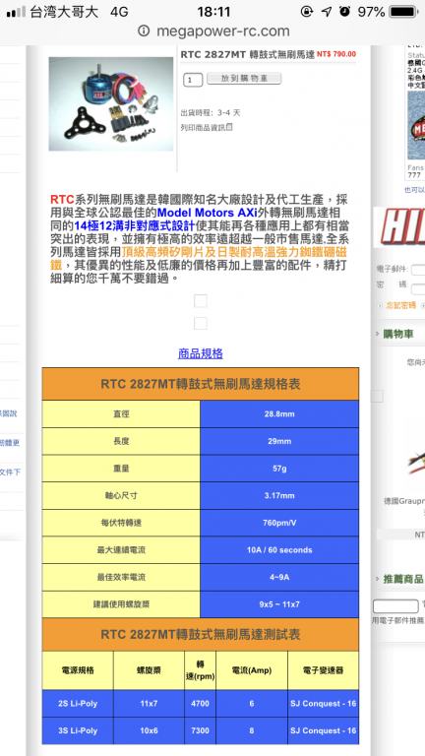This screenshot has height=756, width=425.
Task: Click the 10A / 60 seconds cell
Action: pos(279,549)
